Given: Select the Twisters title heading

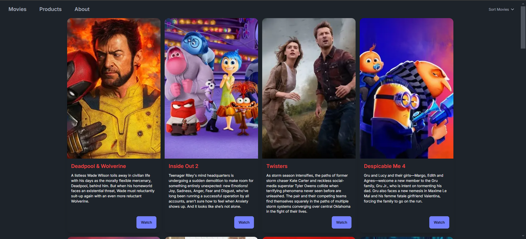Looking at the screenshot, I should (x=277, y=166).
